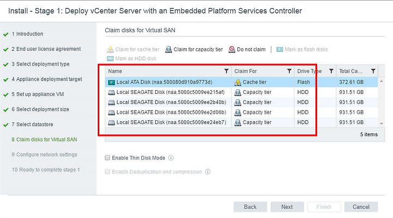Go to step 7 Select datastore
This screenshot has height=218, width=393.
pos(32,124)
